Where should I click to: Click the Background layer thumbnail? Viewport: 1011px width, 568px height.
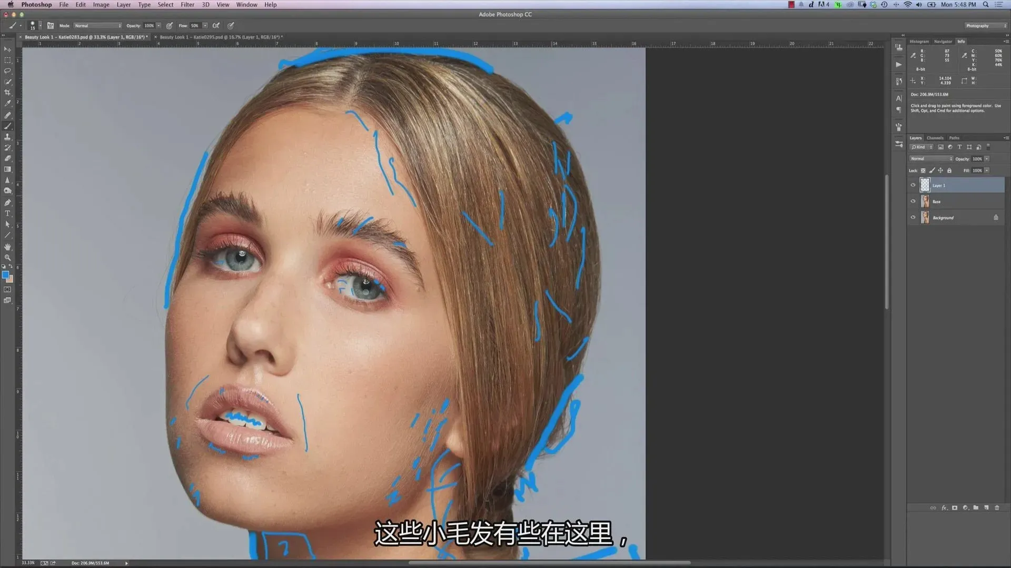click(925, 218)
